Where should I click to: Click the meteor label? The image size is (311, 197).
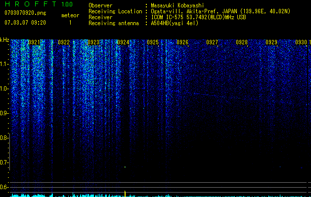[70, 15]
